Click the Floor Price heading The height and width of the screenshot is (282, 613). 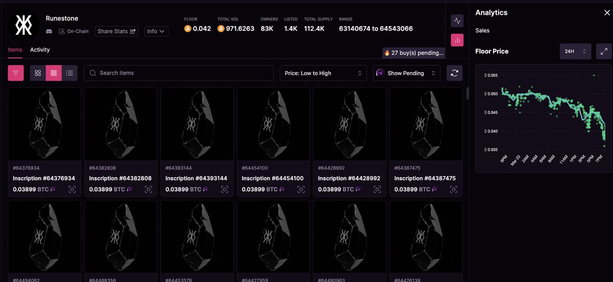[492, 51]
